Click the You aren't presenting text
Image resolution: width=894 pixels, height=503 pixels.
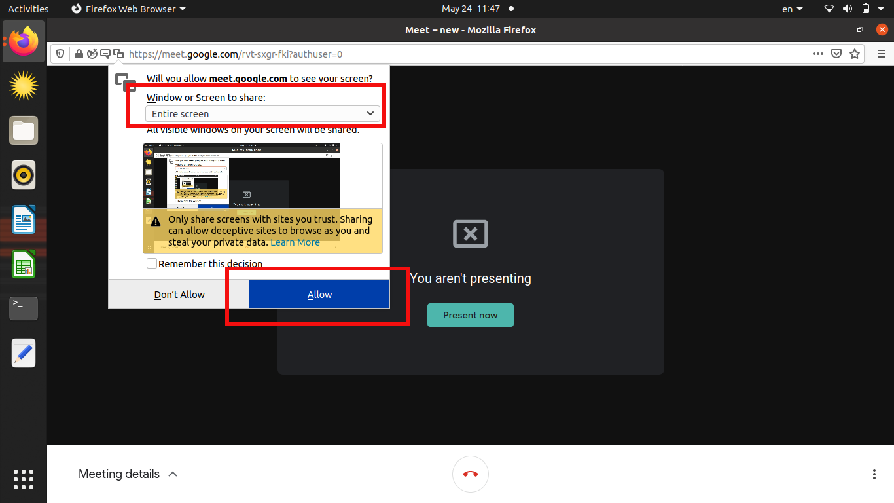pyautogui.click(x=471, y=278)
